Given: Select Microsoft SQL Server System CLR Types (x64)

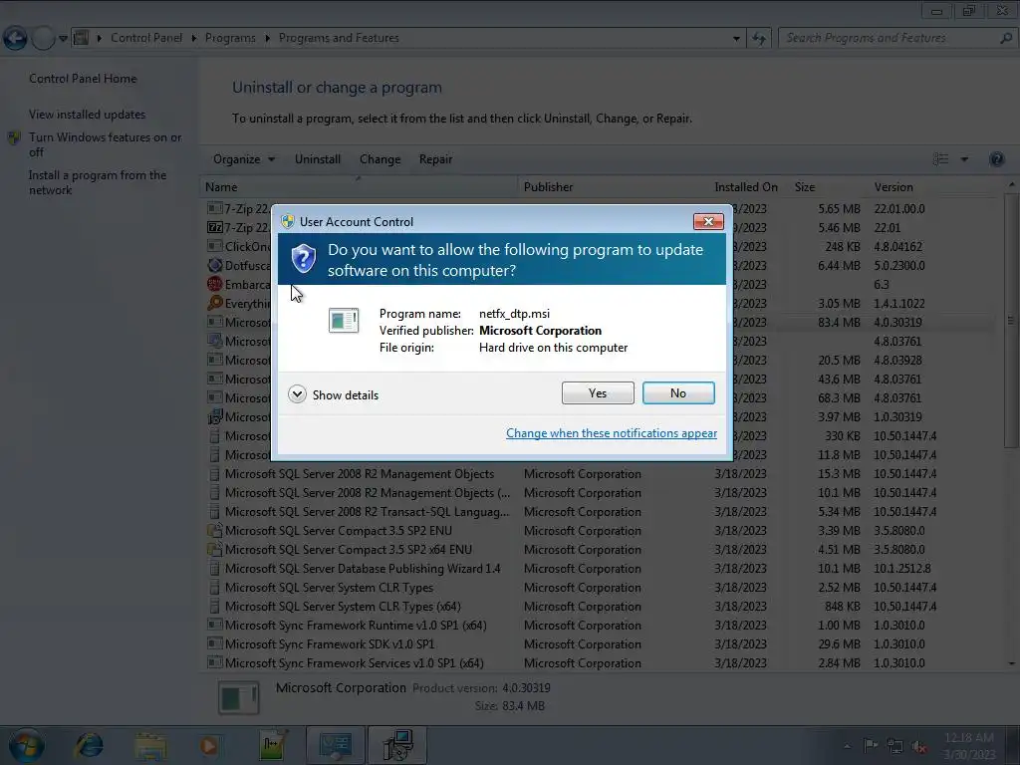Looking at the screenshot, I should [x=599, y=607].
